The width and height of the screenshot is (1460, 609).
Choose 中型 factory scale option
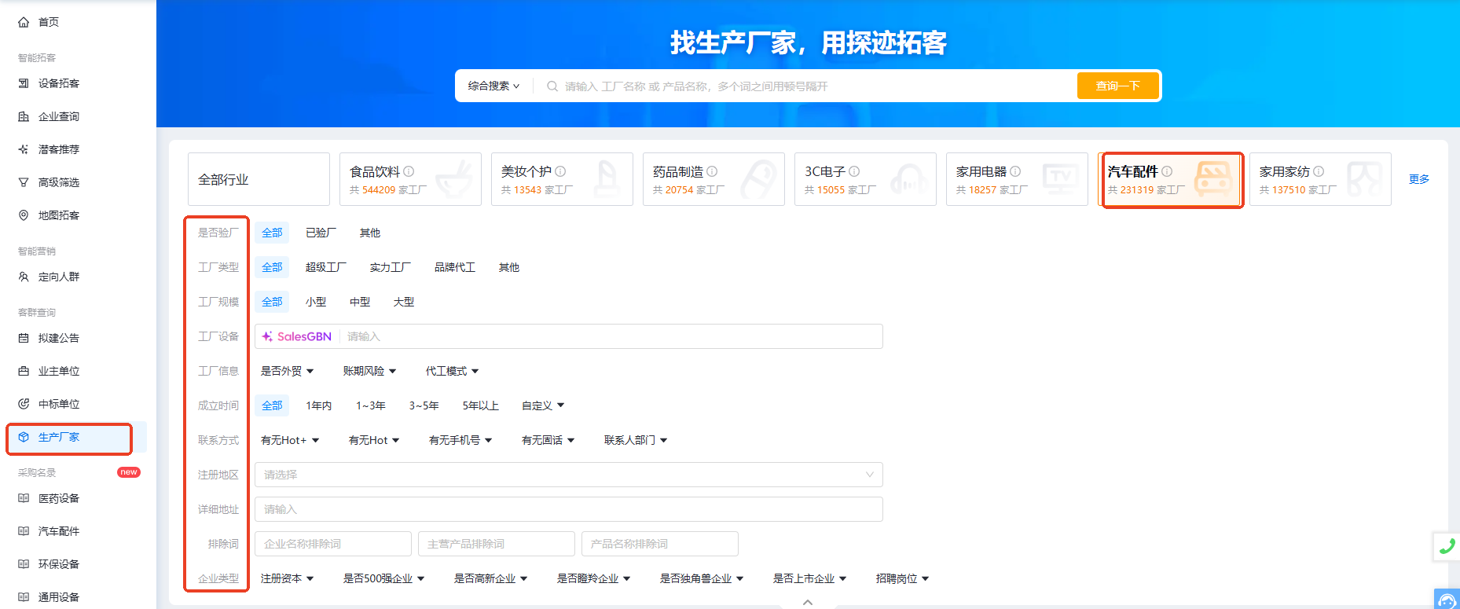[360, 302]
